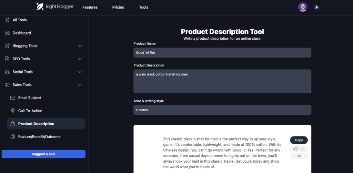Screen dimensions: 353x173
Task: Click the Product Name input field
Action: point(222,53)
